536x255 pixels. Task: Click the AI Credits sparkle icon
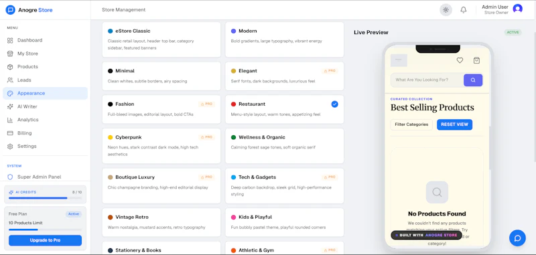(11, 192)
